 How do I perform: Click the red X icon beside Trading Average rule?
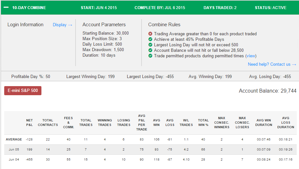pyautogui.click(x=150, y=34)
